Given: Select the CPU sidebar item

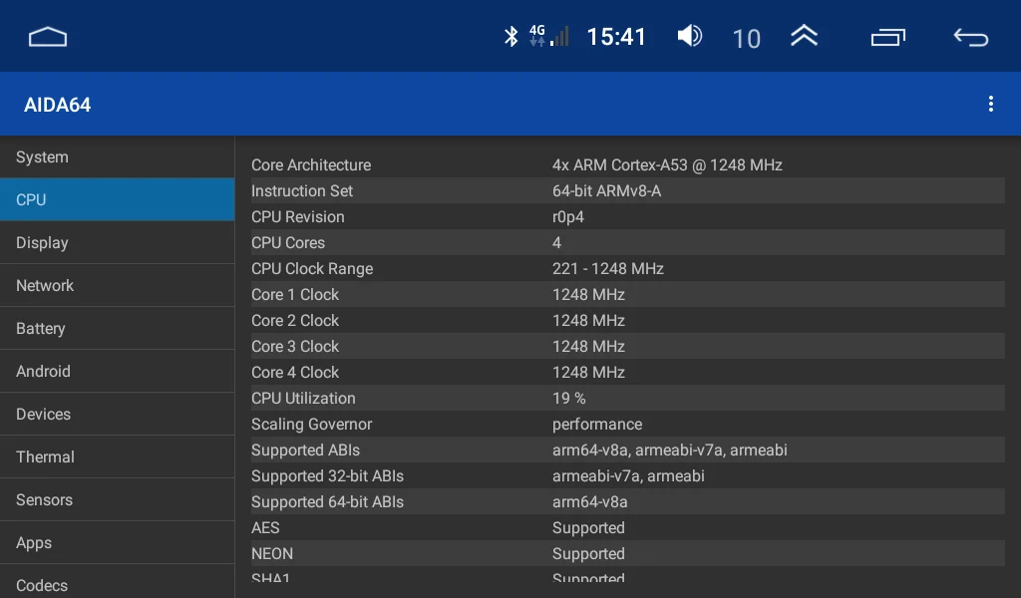Looking at the screenshot, I should click(117, 199).
